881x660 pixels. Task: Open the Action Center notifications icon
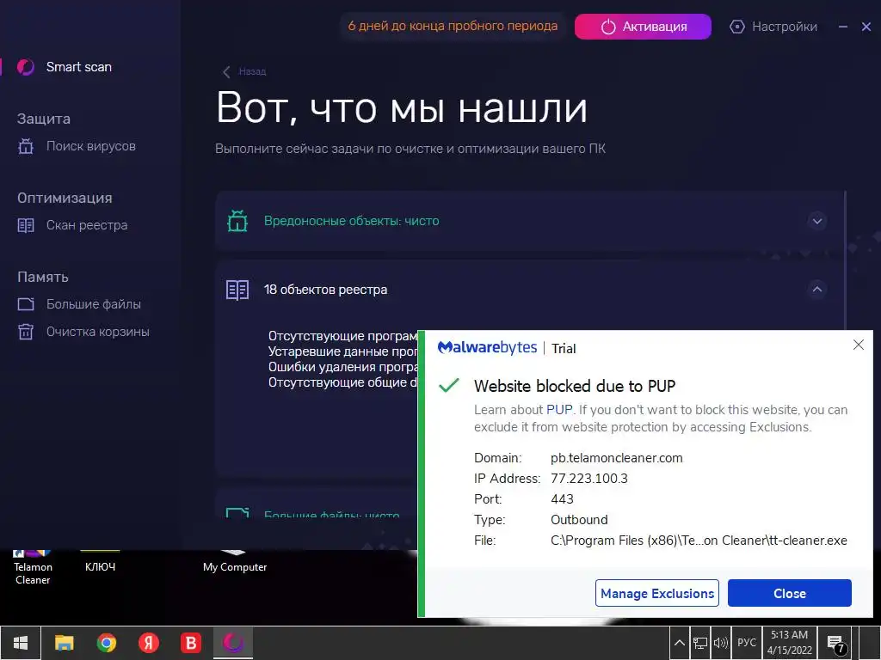(835, 643)
